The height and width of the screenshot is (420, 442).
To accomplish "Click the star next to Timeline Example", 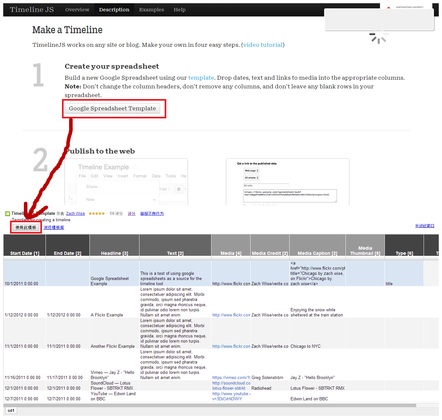I will tap(135, 167).
